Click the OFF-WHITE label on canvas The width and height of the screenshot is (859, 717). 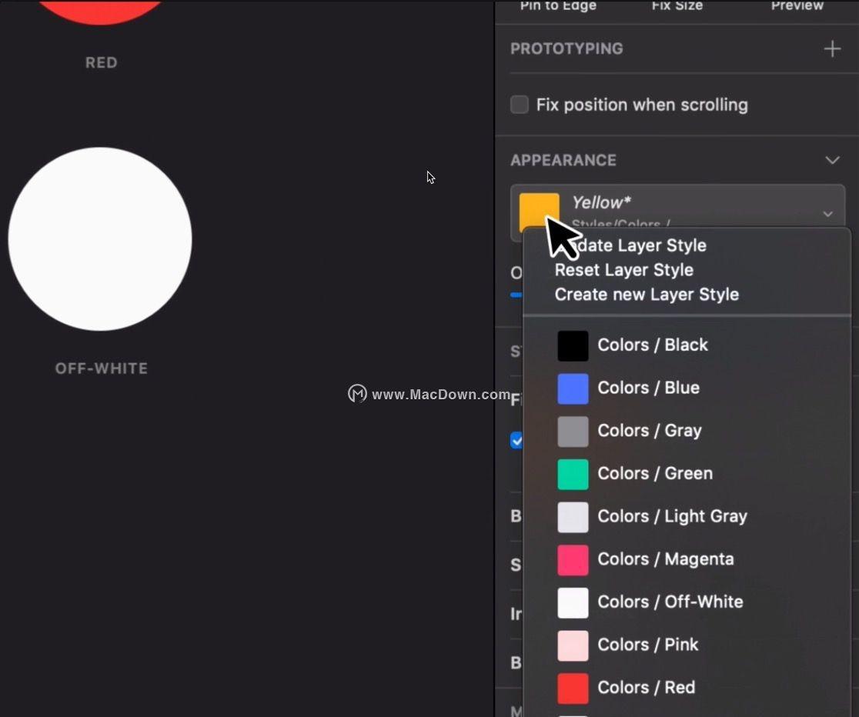point(102,368)
